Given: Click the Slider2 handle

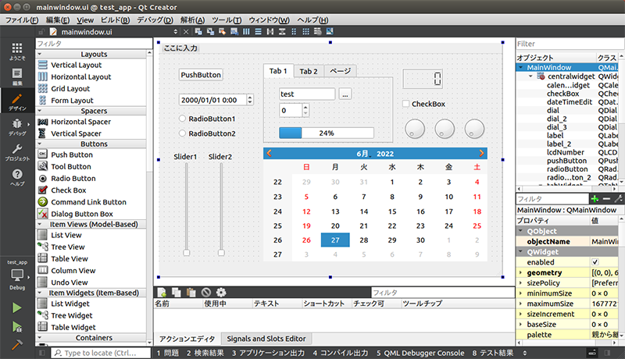Looking at the screenshot, I should pyautogui.click(x=221, y=253).
